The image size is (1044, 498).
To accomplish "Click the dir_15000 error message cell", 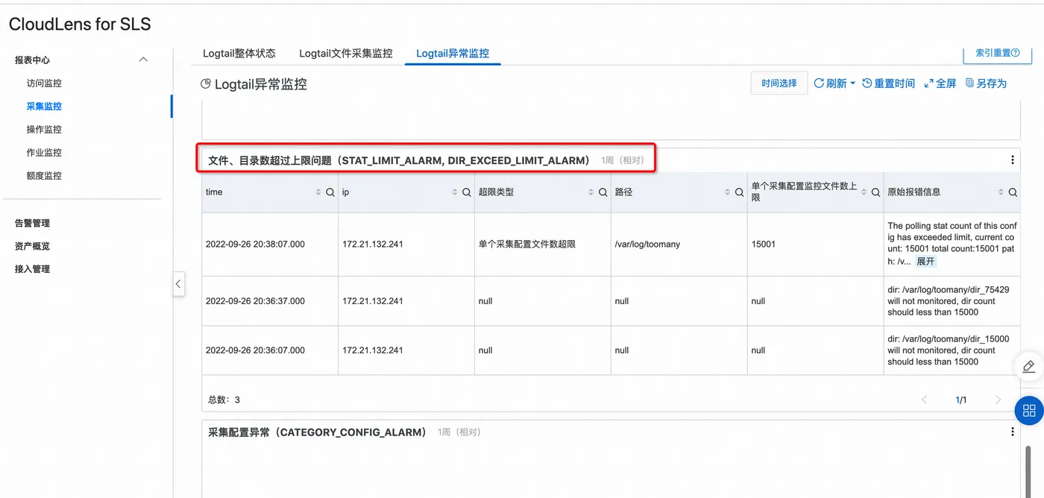I will [948, 350].
